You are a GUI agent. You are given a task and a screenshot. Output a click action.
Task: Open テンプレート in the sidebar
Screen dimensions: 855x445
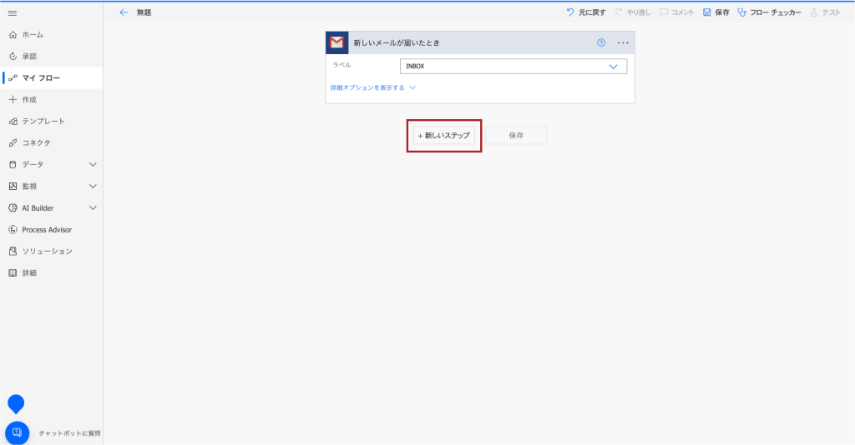(x=43, y=121)
